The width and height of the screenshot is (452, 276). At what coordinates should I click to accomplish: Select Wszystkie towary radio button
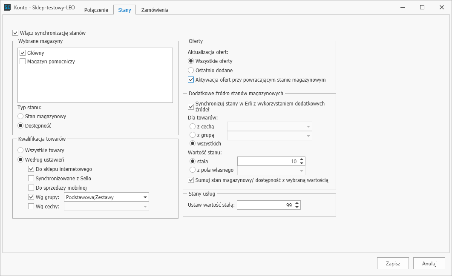[20, 150]
